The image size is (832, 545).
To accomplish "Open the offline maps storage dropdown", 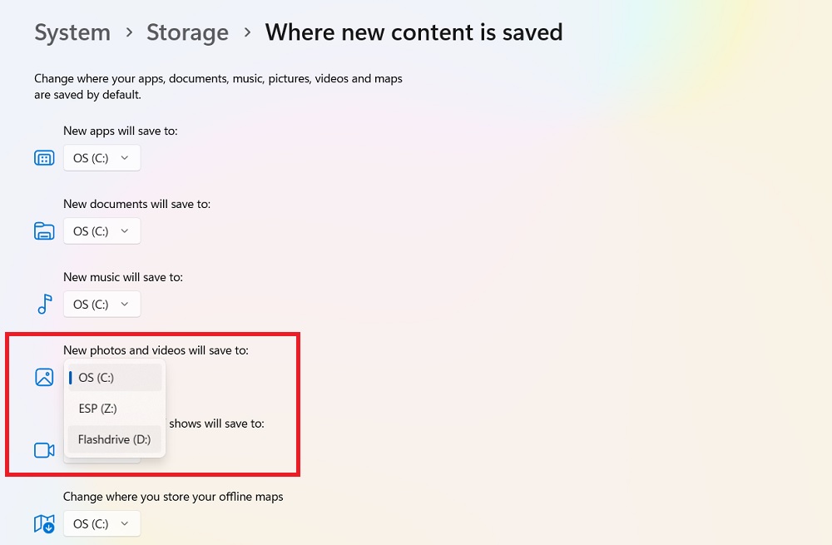I will tap(102, 523).
